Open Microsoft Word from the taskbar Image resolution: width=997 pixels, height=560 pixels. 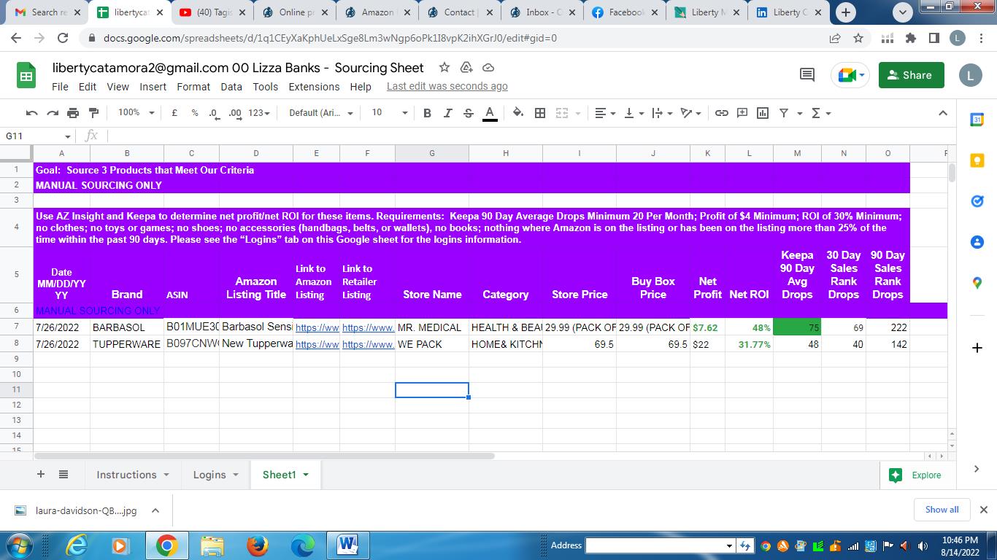point(347,545)
